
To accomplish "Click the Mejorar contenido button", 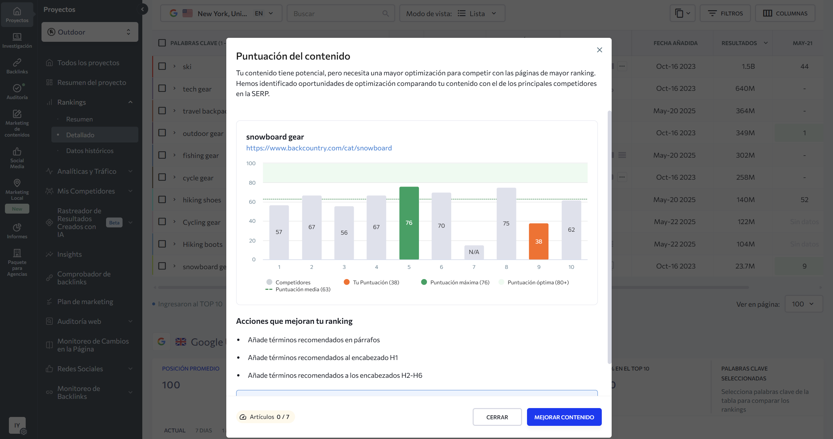I will 564,417.
